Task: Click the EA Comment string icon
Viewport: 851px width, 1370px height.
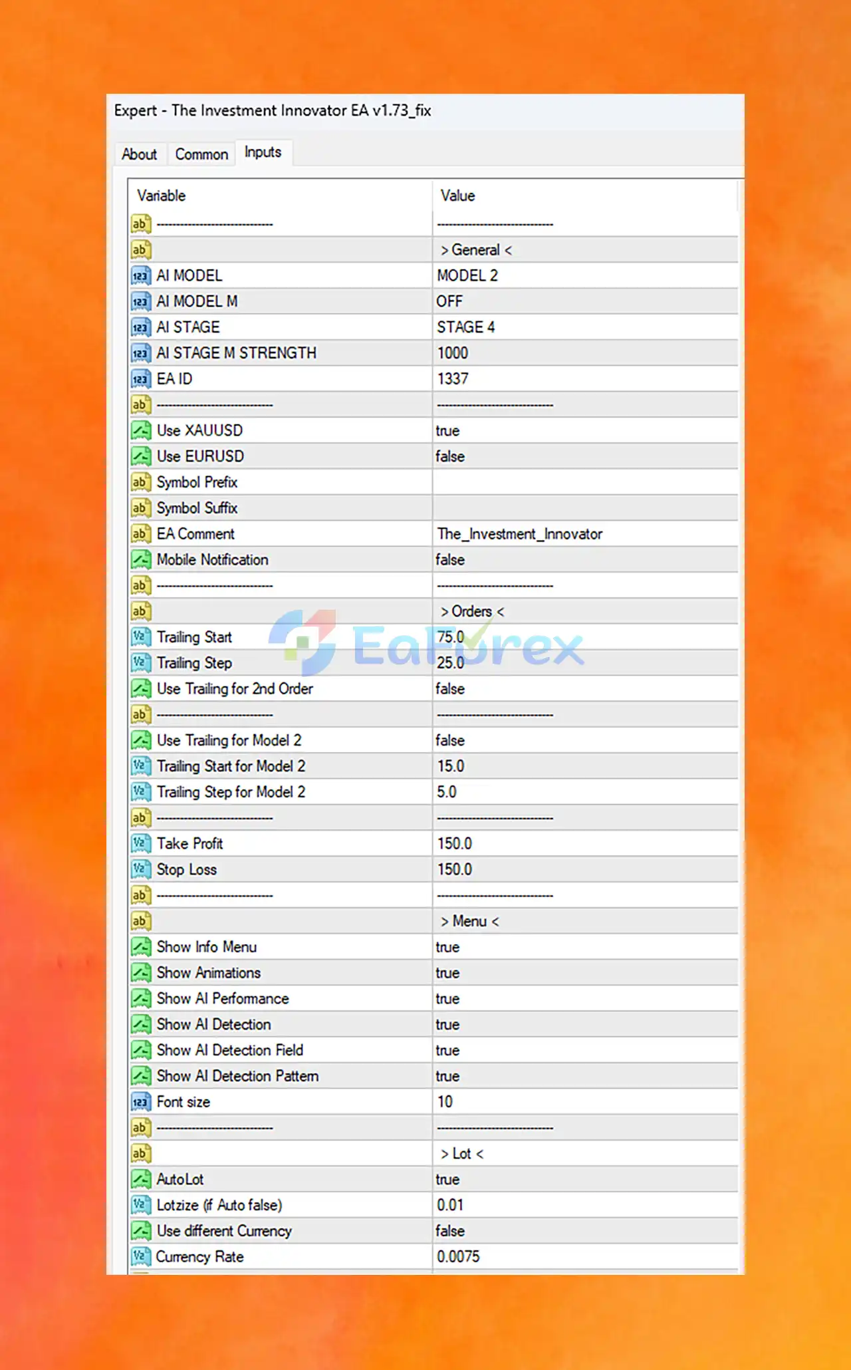Action: pos(141,534)
